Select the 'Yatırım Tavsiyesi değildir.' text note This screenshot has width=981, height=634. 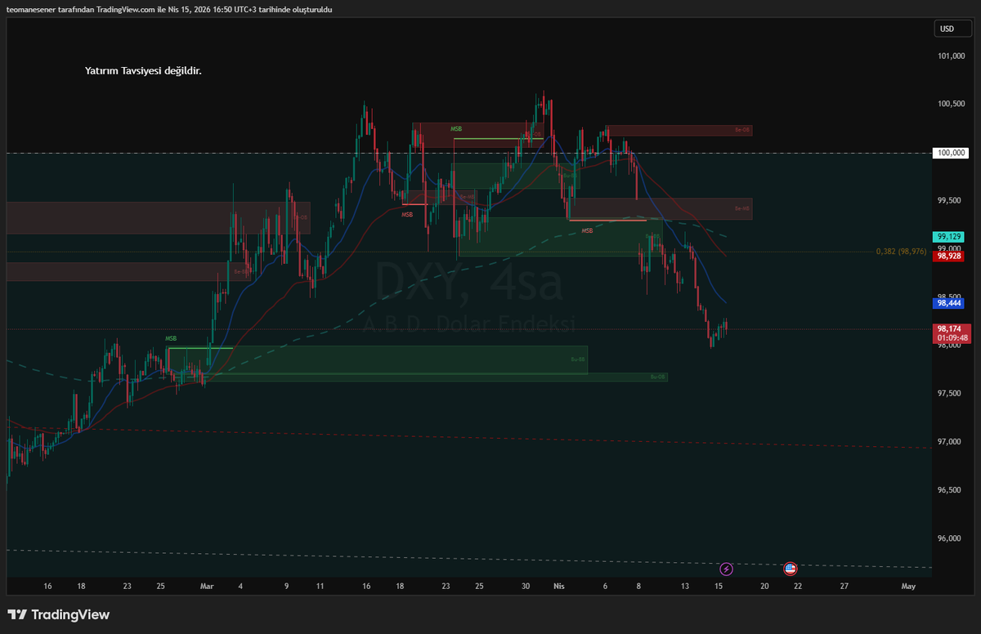[143, 71]
